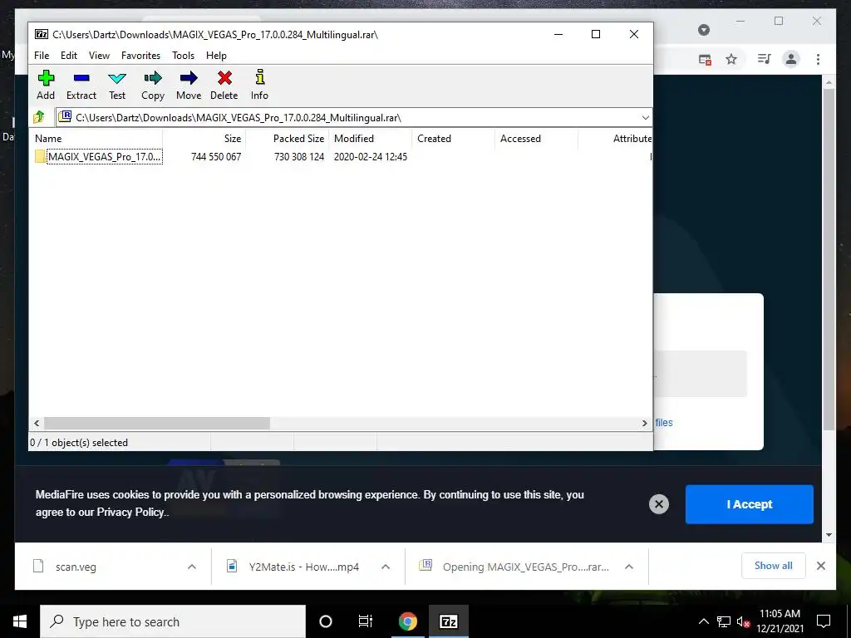The image size is (851, 638).
Task: Open the Tools menu
Action: (x=183, y=56)
